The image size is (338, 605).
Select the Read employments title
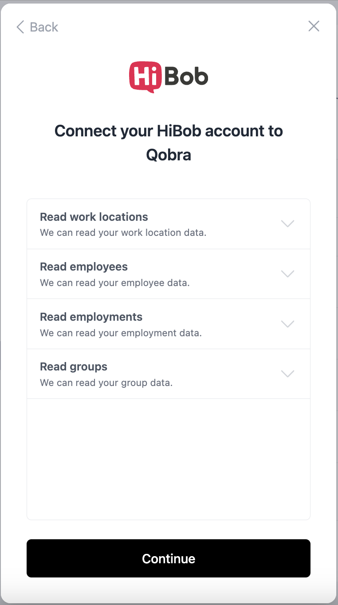(91, 317)
